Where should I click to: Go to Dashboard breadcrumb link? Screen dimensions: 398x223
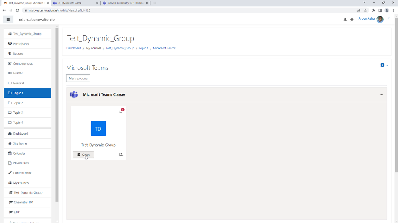click(74, 48)
